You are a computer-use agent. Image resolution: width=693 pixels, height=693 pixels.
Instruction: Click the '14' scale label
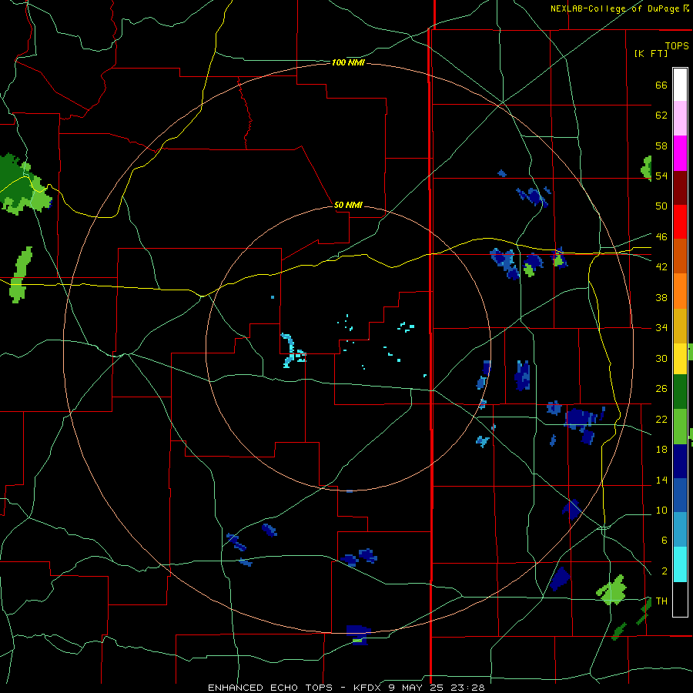[x=661, y=480]
